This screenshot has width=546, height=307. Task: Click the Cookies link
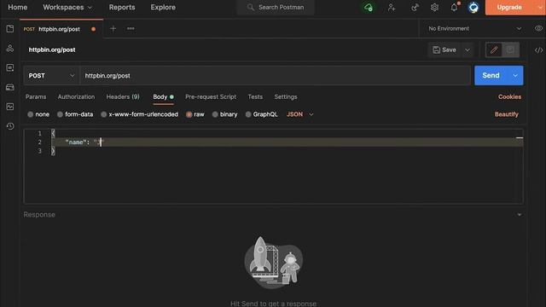(x=509, y=96)
